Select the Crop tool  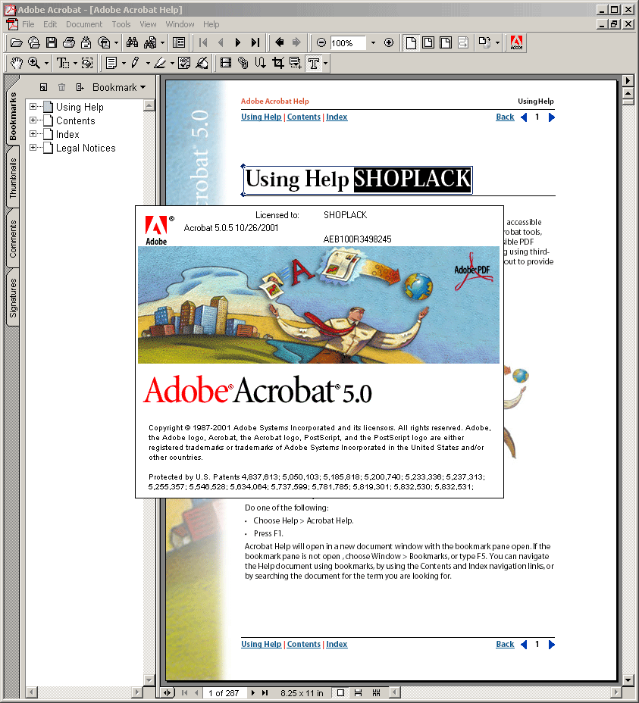pos(278,63)
